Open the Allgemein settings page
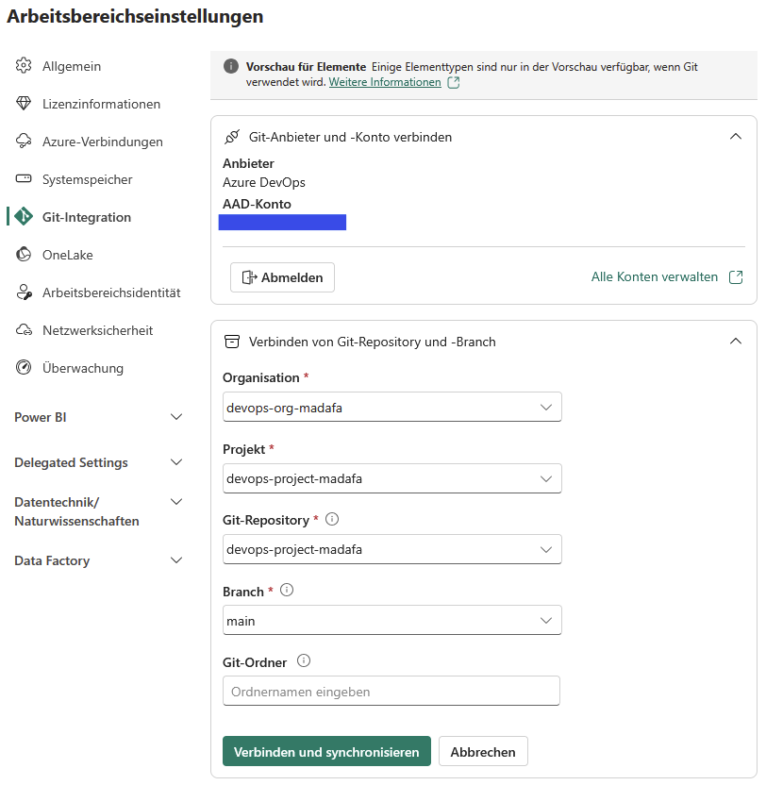Screen dimensions: 766x785 (x=72, y=66)
